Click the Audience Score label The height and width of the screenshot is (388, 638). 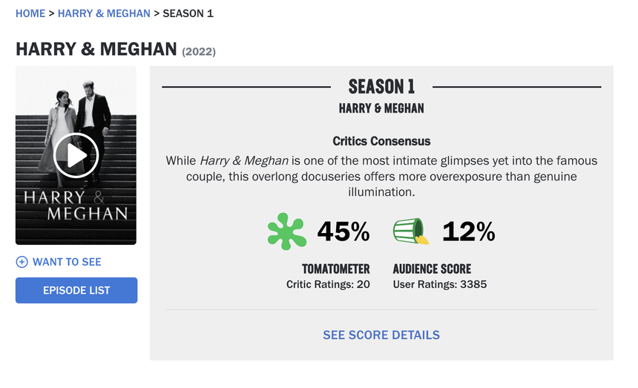(432, 269)
